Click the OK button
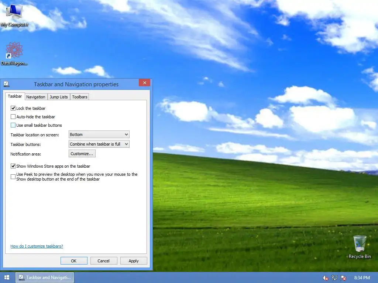Viewport: 378px width, 283px height. (74, 261)
